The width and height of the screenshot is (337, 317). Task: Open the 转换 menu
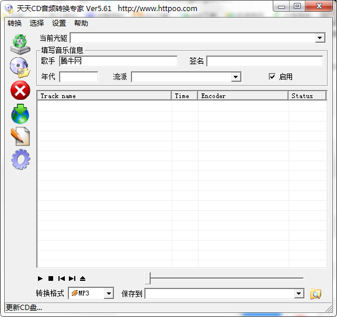tap(15, 23)
